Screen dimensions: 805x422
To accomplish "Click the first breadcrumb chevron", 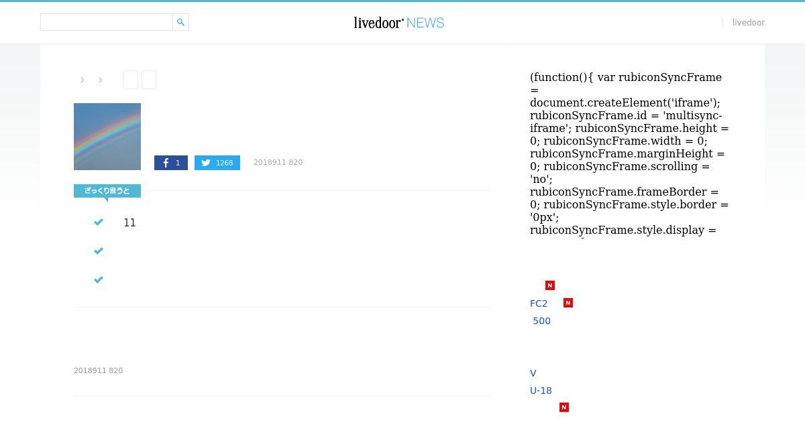I will coord(83,80).
